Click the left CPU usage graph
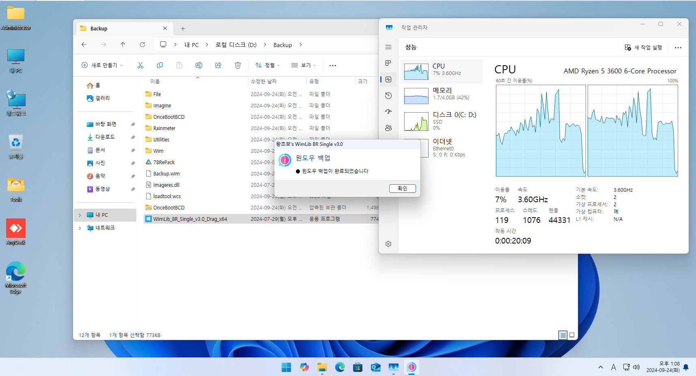 point(541,130)
